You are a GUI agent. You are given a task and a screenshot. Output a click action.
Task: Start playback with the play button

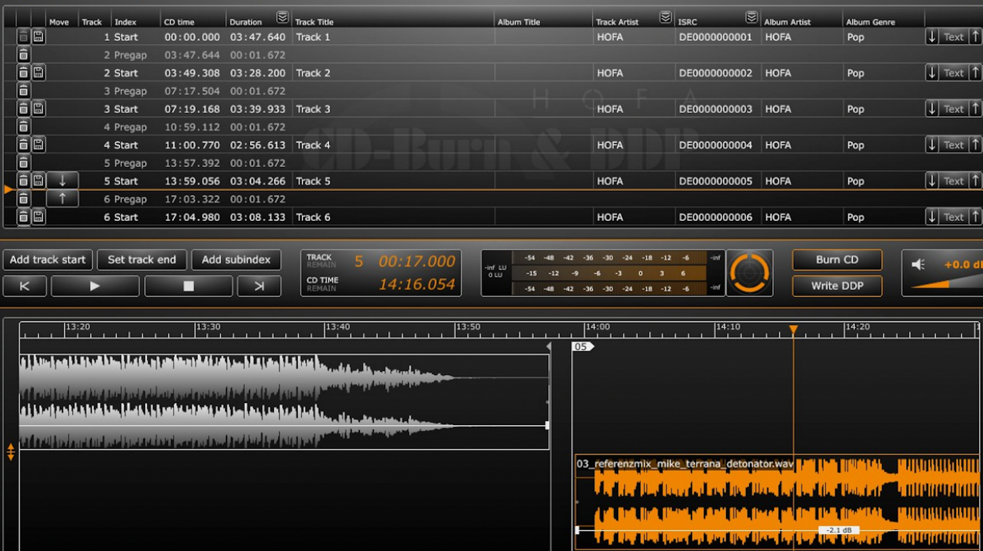[x=95, y=286]
